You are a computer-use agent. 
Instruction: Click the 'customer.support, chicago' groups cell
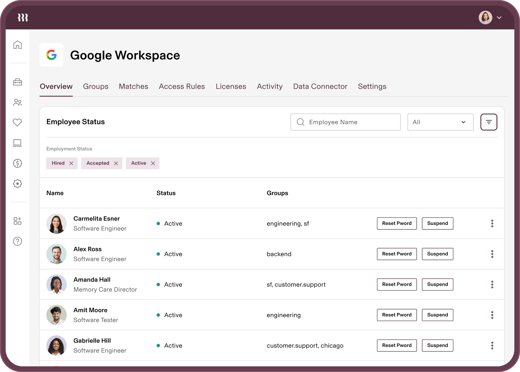pyautogui.click(x=305, y=345)
